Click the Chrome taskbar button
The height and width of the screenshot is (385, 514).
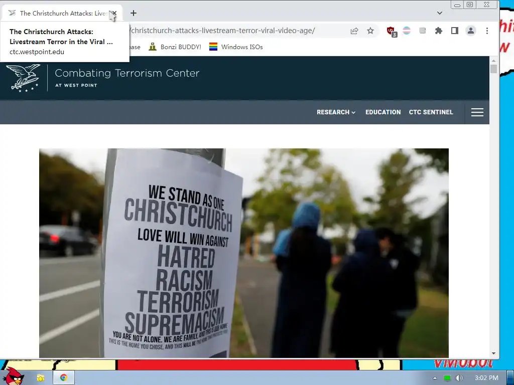click(64, 378)
